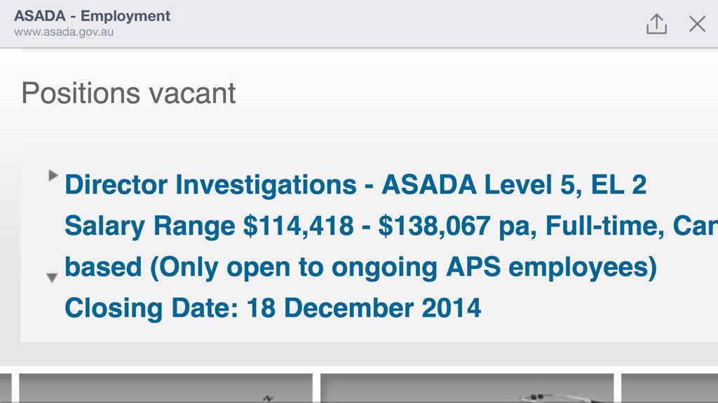This screenshot has height=403, width=718.
Task: Tap the 'ASADA - Employment' page title
Action: click(x=92, y=15)
